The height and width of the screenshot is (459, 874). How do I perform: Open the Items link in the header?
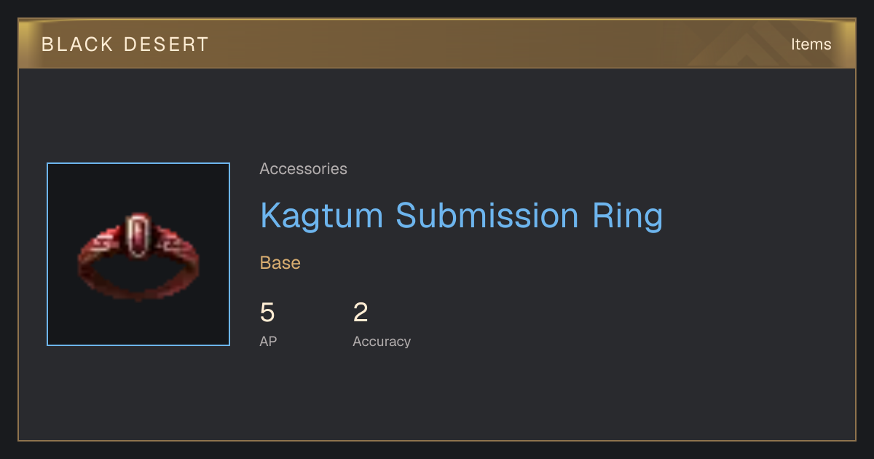[811, 44]
